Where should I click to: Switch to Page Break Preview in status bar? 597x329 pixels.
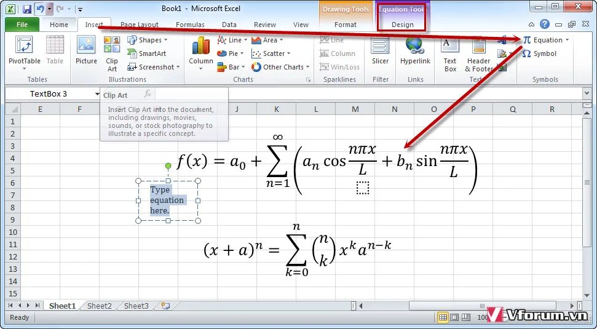click(x=465, y=317)
